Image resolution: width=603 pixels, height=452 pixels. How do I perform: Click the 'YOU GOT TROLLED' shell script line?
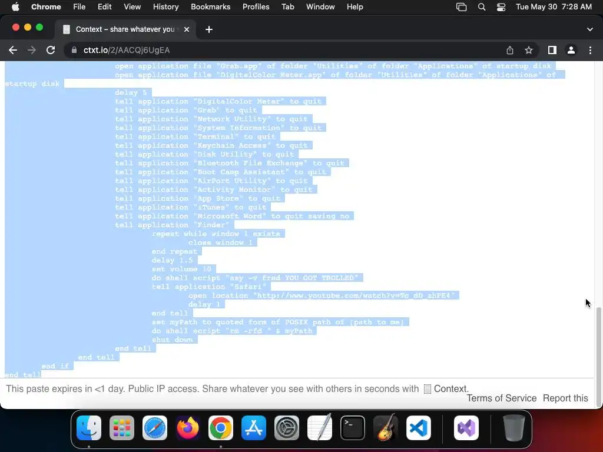(x=254, y=278)
